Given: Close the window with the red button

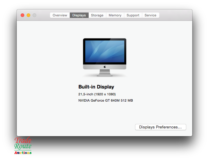Looking at the screenshot, I should 22,15.
